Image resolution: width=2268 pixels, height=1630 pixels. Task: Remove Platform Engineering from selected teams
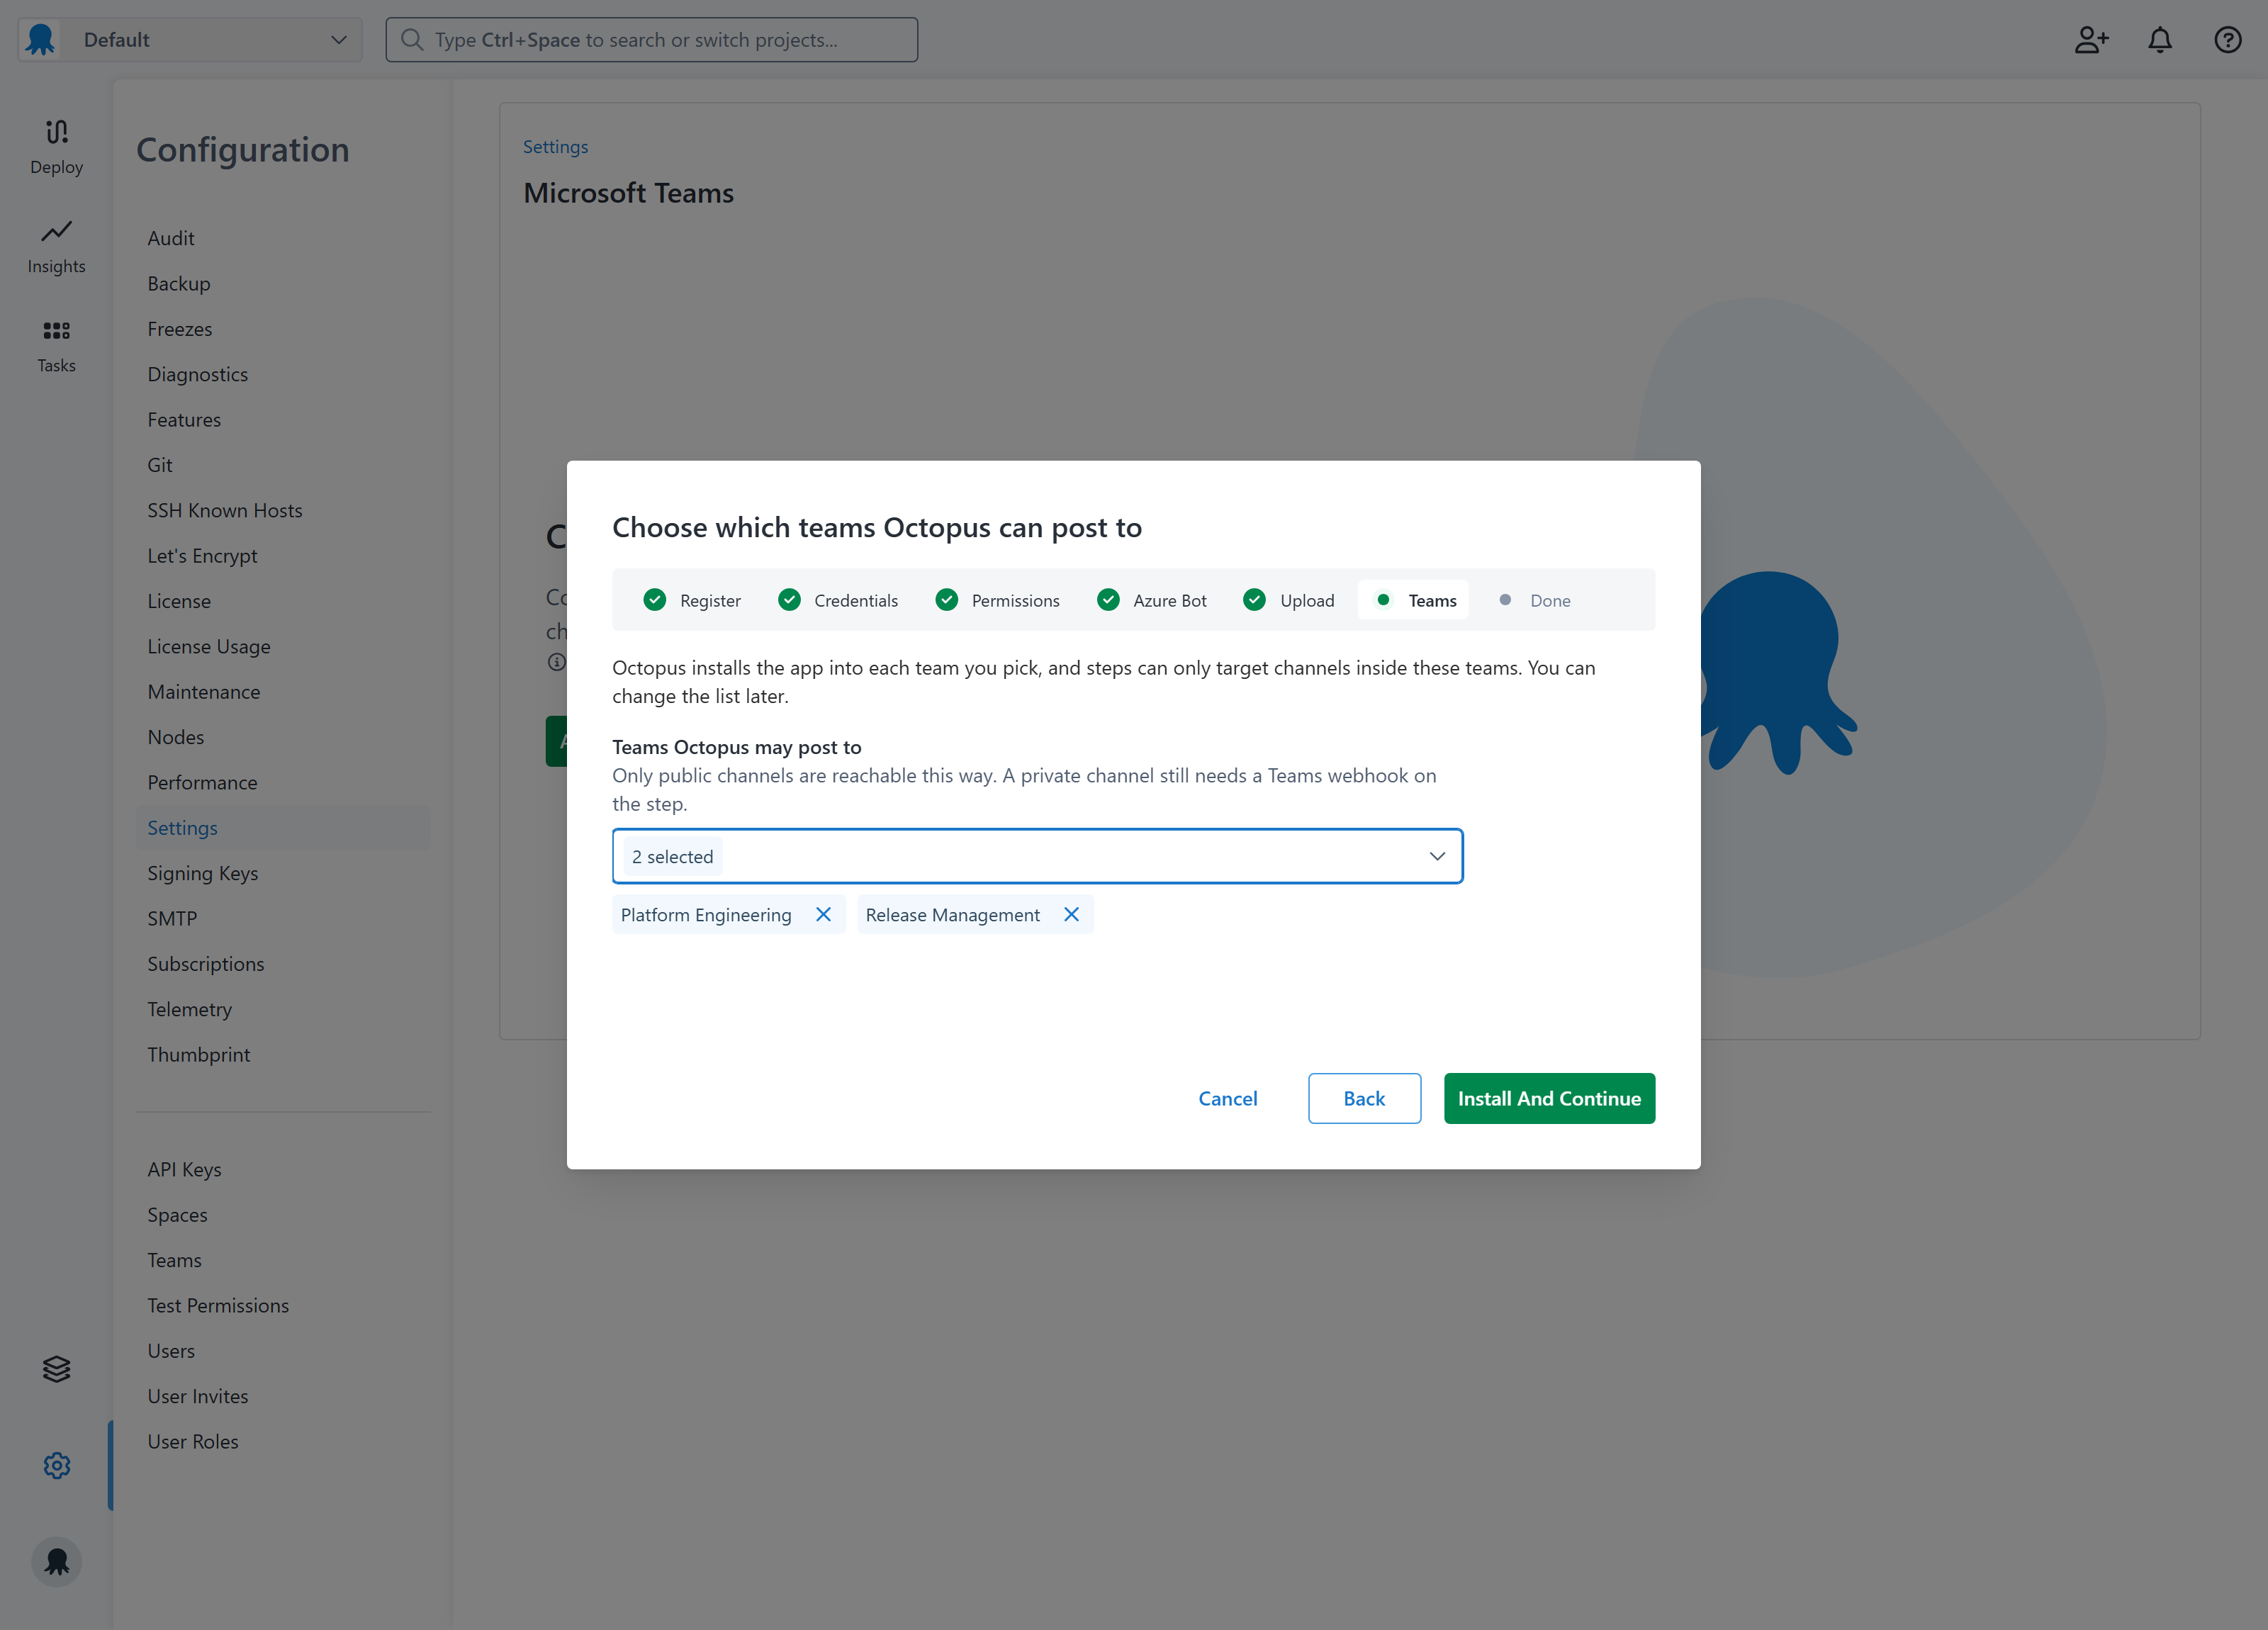pos(823,915)
